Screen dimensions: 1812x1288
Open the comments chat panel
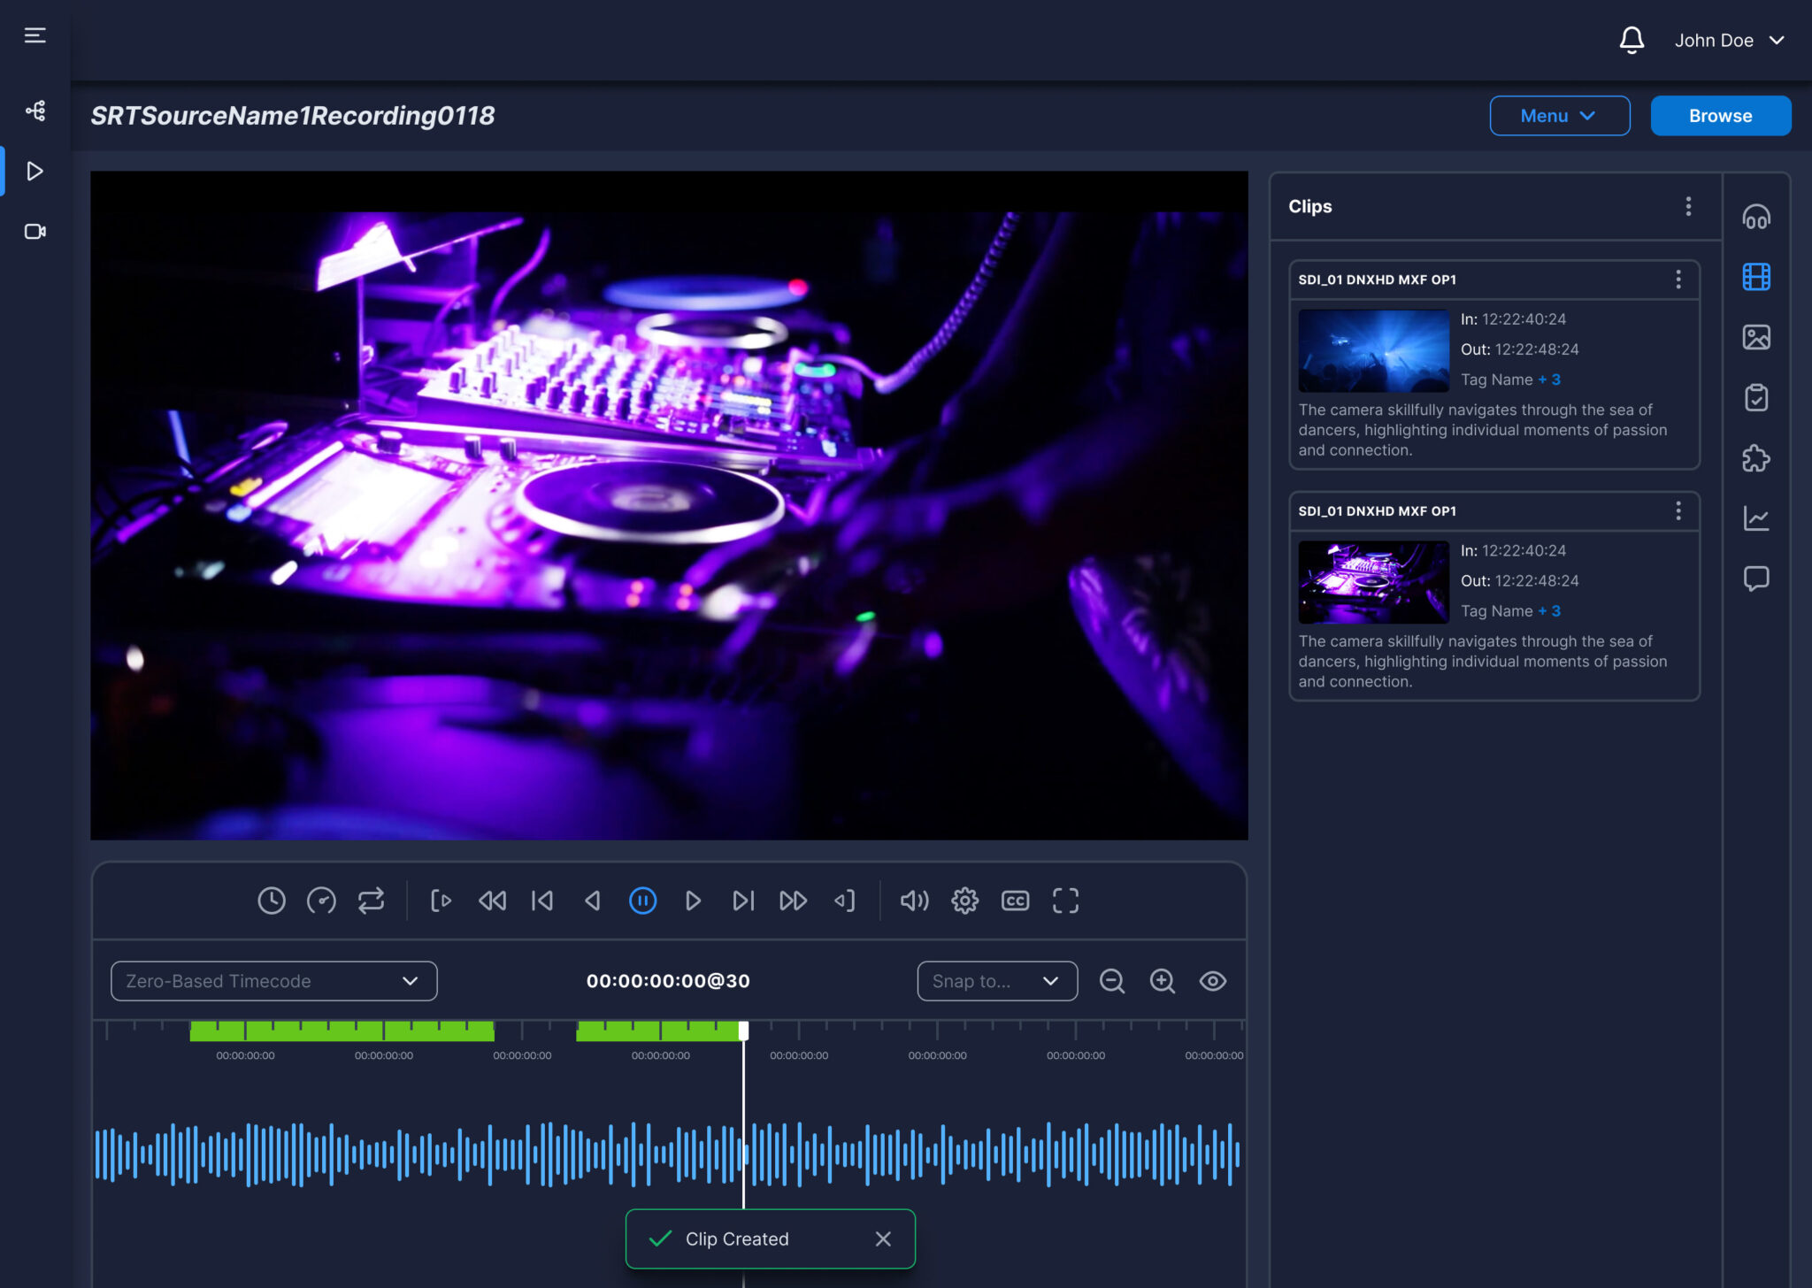(1757, 579)
